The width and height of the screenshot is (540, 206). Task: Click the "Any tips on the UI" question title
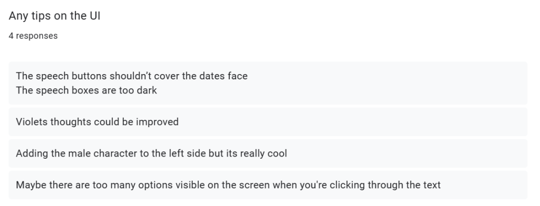[54, 16]
